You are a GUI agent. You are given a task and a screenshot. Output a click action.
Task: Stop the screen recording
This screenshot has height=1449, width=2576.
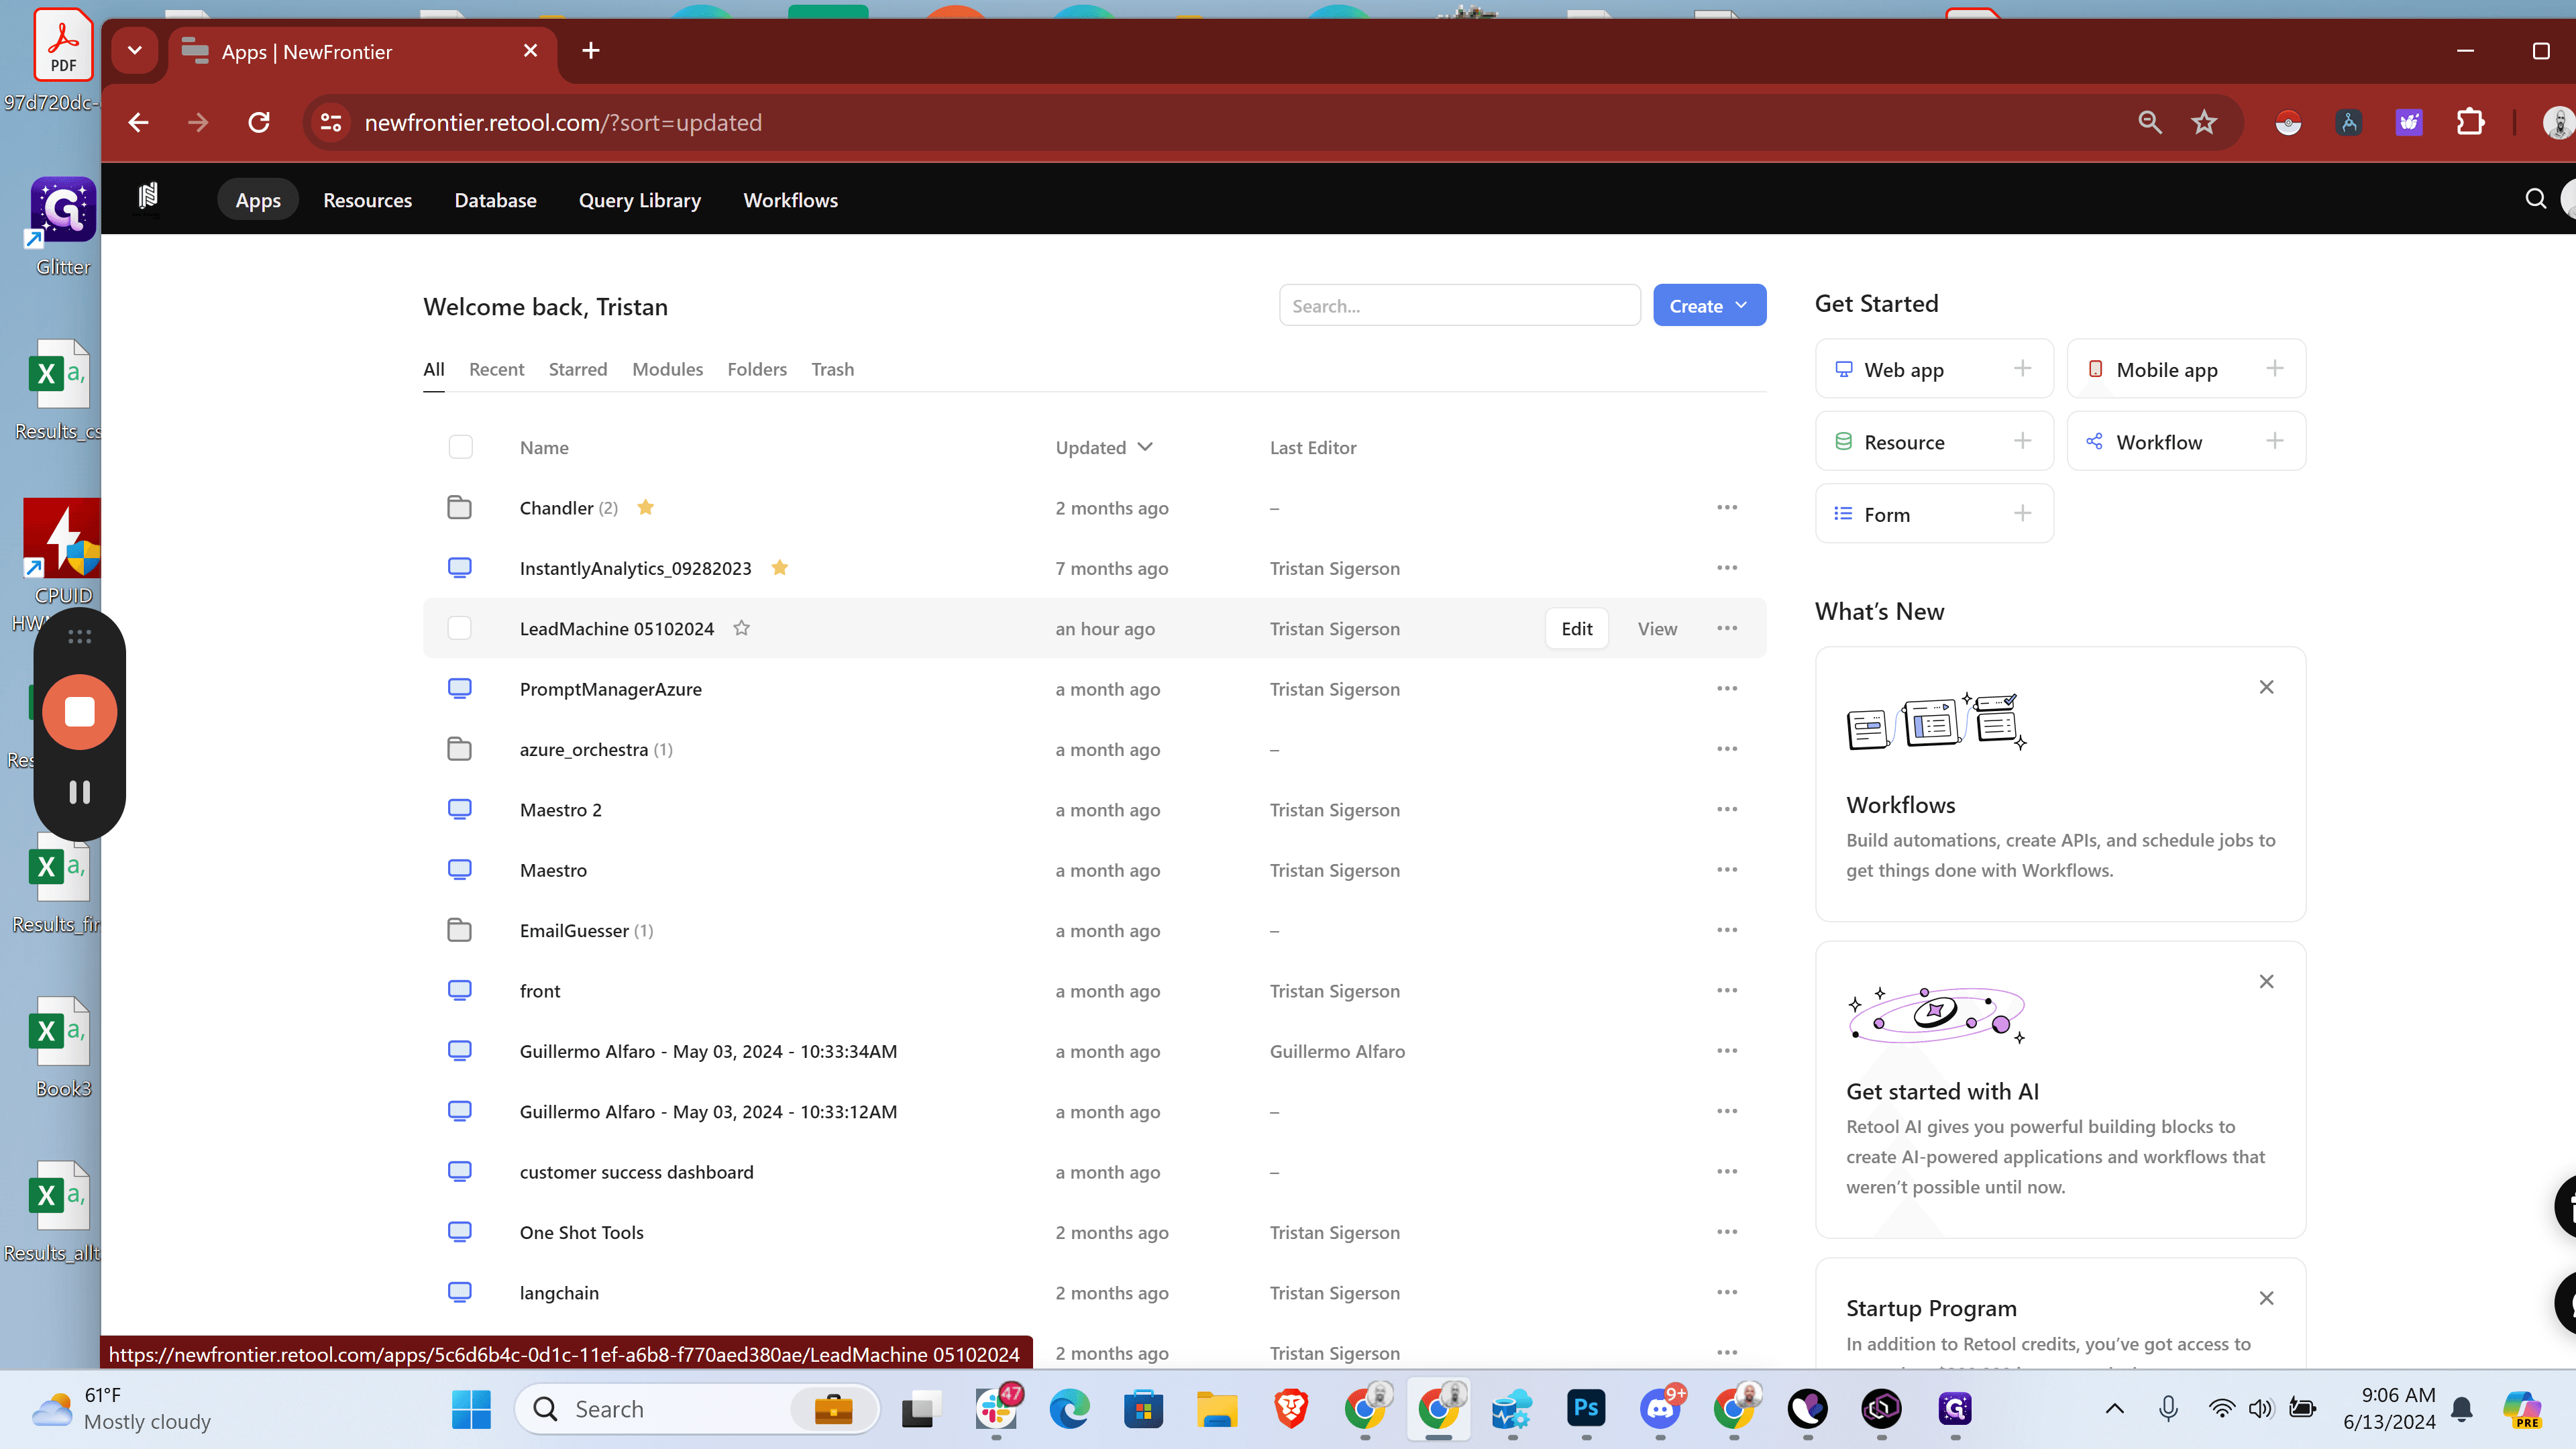(x=80, y=712)
